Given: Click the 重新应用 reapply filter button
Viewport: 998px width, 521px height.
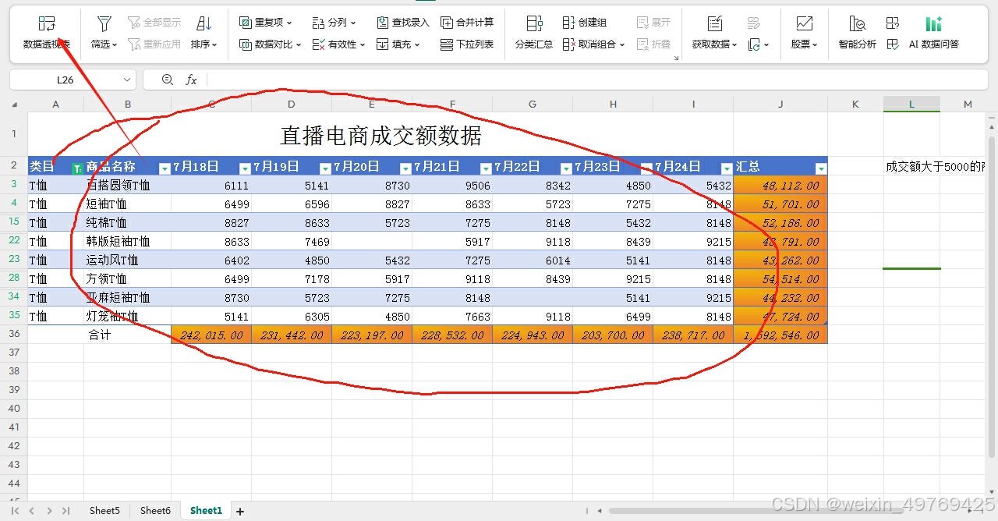Looking at the screenshot, I should point(154,44).
